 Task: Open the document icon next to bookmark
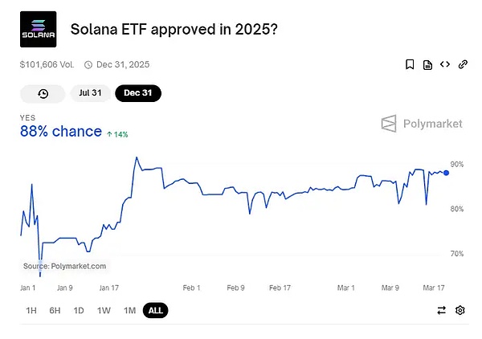point(427,64)
